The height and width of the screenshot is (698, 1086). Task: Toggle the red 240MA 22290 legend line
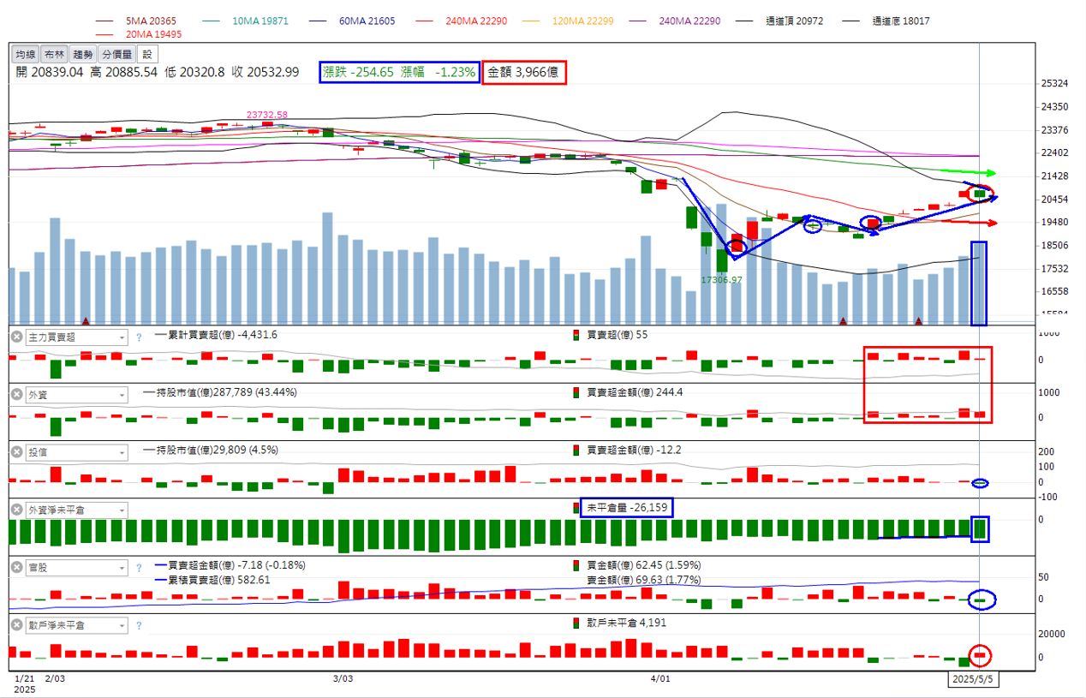[462, 21]
